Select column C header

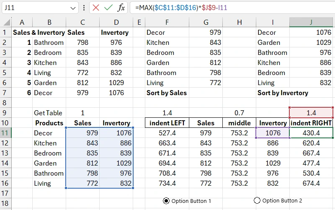82,23
